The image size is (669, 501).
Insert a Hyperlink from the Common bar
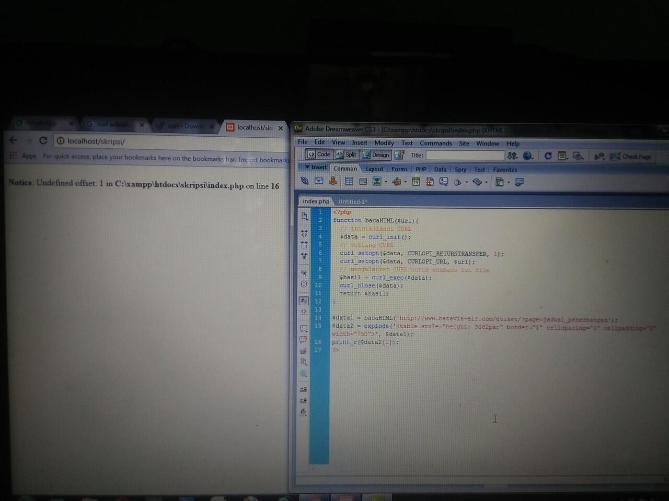305,182
